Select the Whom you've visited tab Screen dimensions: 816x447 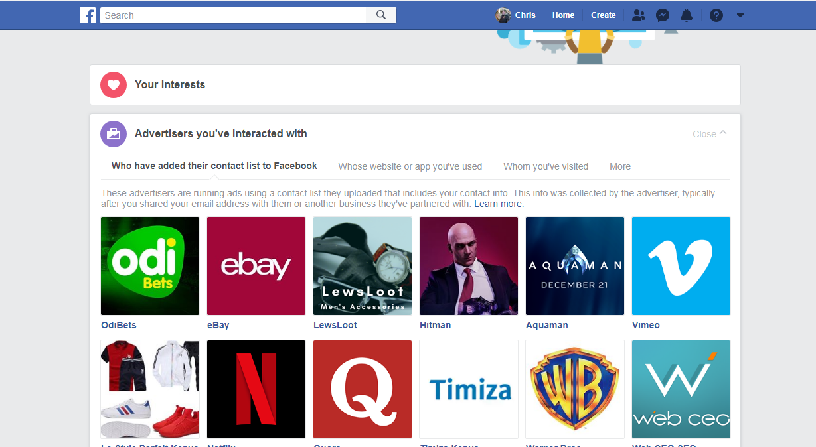click(x=546, y=166)
